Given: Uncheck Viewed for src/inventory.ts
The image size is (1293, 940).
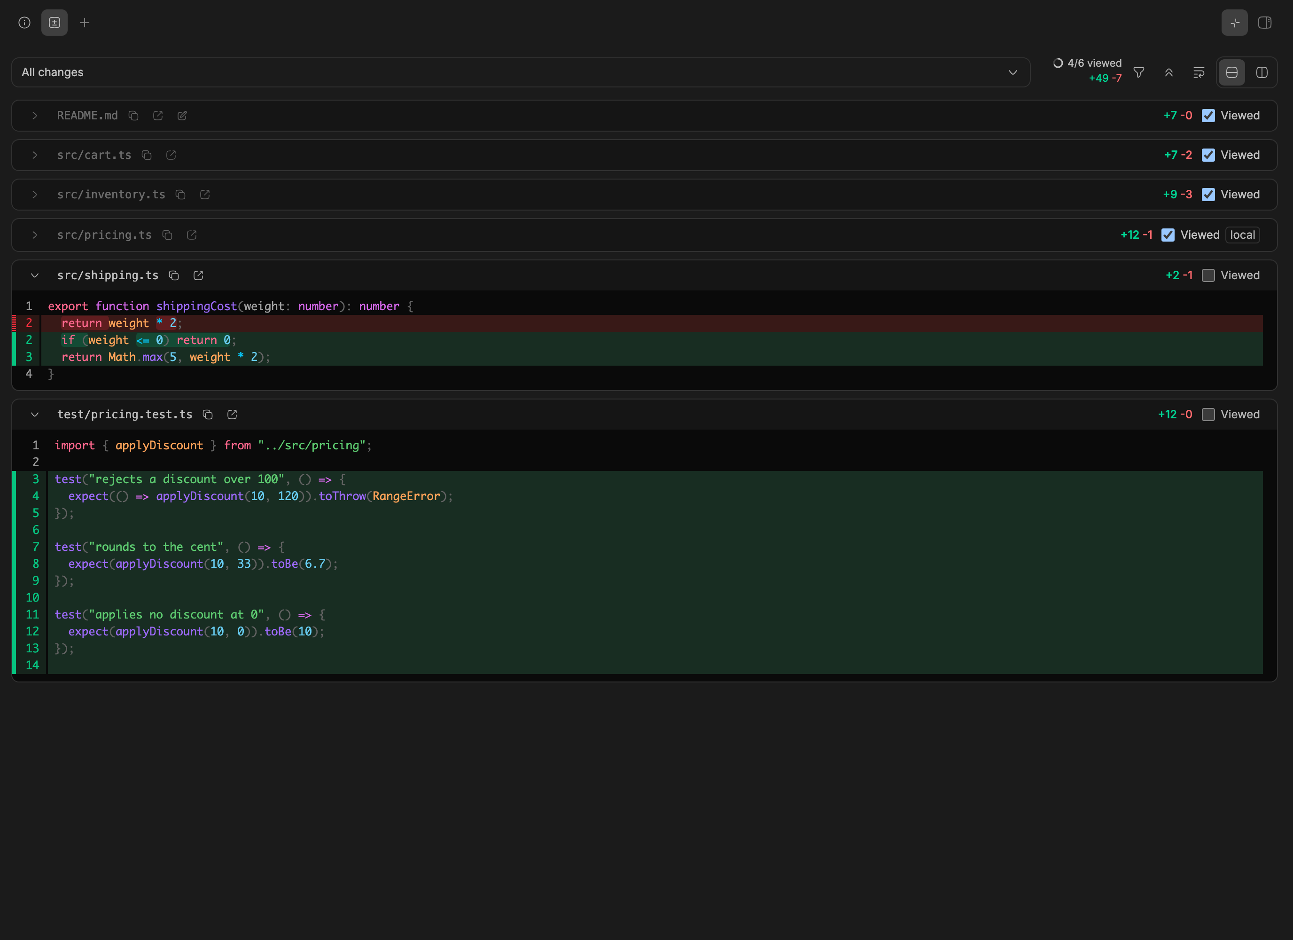Looking at the screenshot, I should click(x=1208, y=195).
